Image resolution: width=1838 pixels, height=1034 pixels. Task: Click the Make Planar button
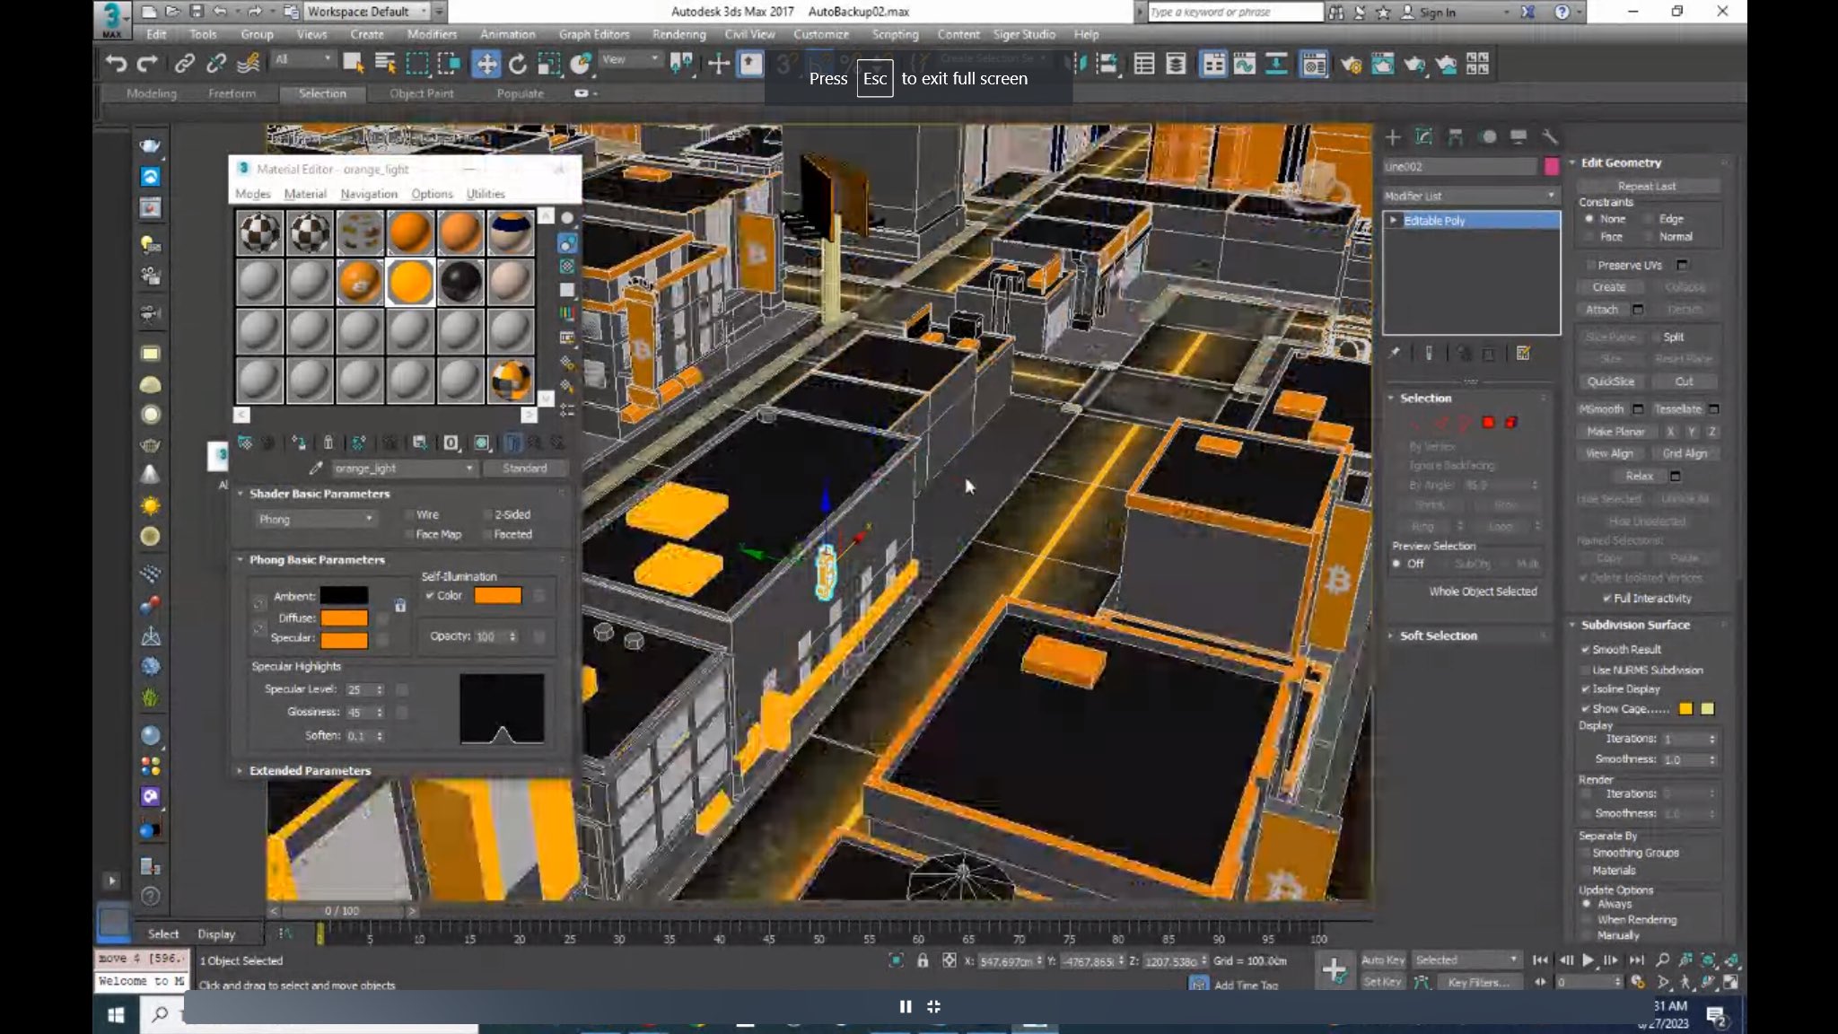click(x=1616, y=432)
